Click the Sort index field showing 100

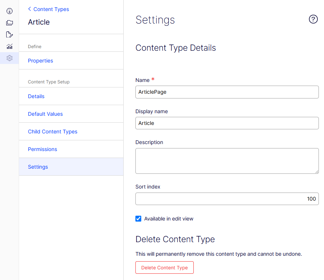coord(227,199)
